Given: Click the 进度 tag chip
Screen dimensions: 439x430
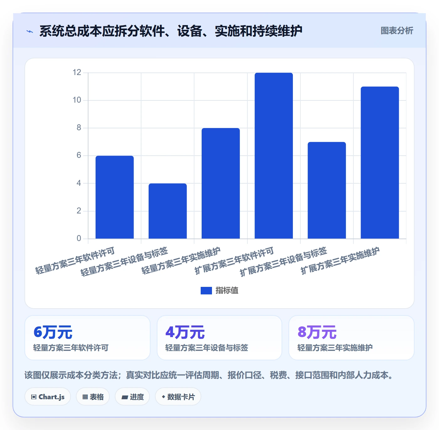Looking at the screenshot, I should [132, 397].
